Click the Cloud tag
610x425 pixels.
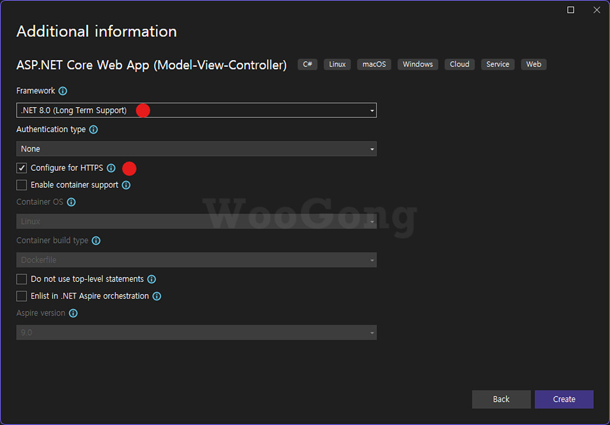[459, 64]
